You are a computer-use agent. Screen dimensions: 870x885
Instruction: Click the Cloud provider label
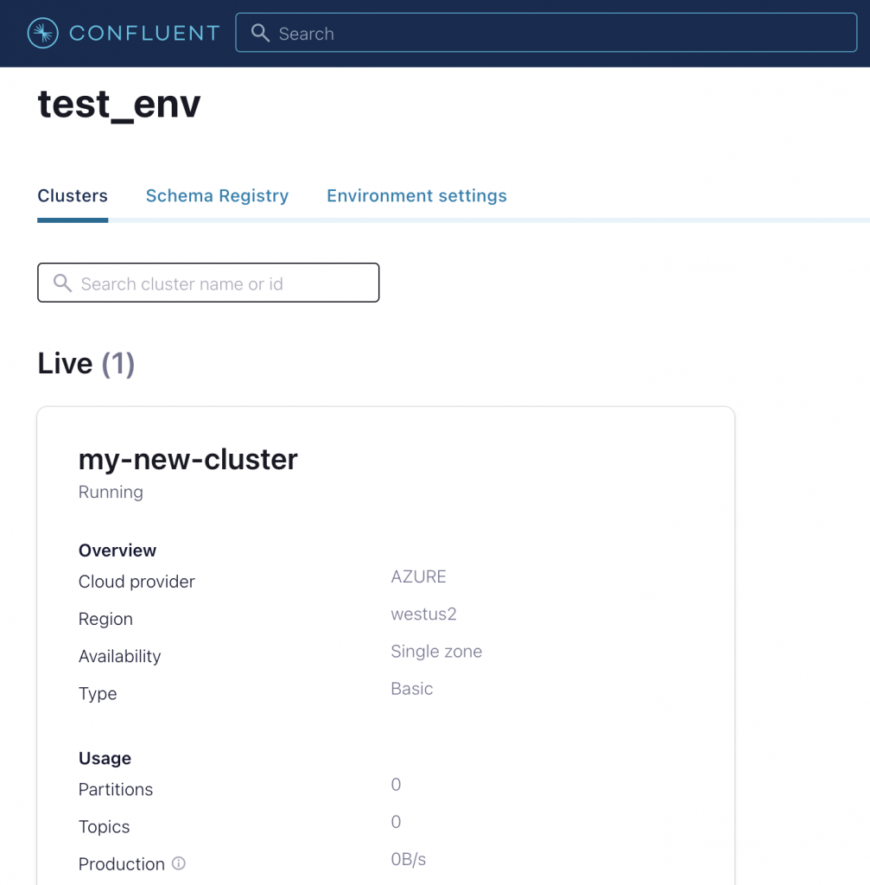click(137, 582)
